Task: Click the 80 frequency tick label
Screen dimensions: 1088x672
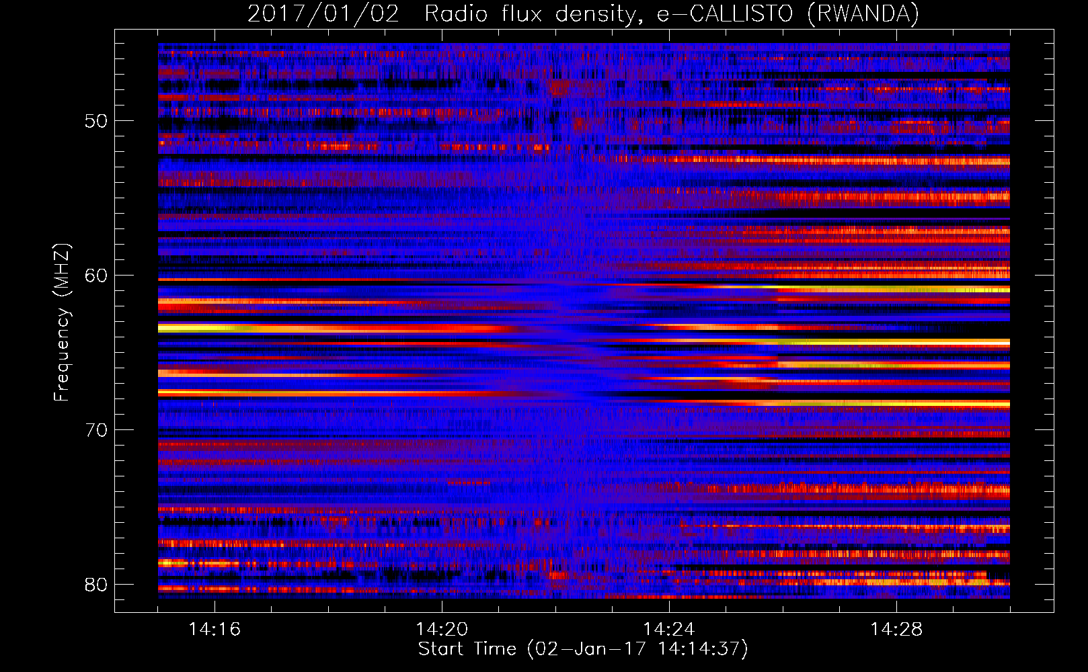Action: coord(96,585)
